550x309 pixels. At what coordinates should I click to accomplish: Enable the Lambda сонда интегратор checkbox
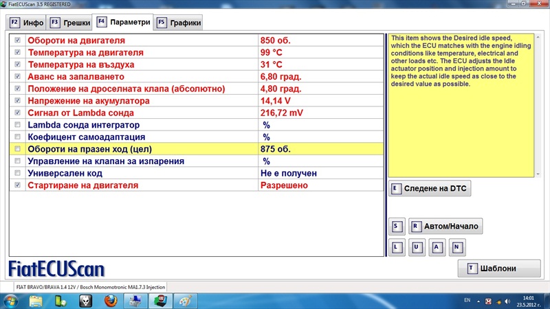(17, 125)
